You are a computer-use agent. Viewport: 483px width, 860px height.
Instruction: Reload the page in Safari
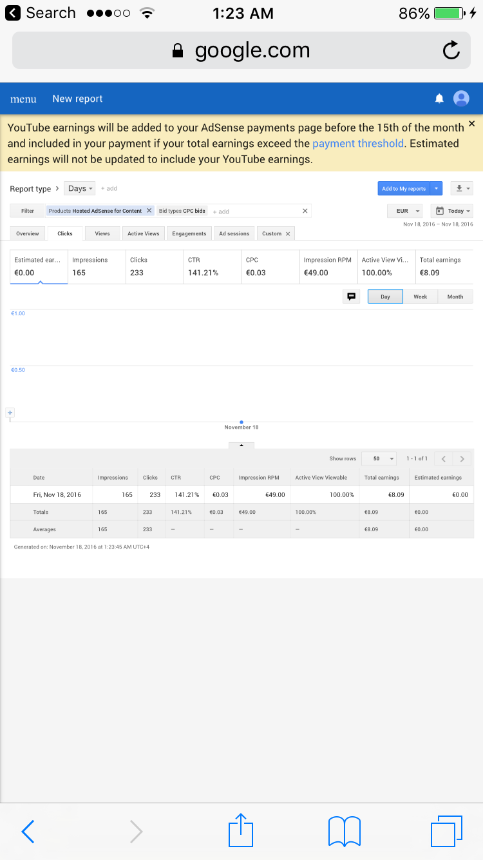tap(451, 50)
